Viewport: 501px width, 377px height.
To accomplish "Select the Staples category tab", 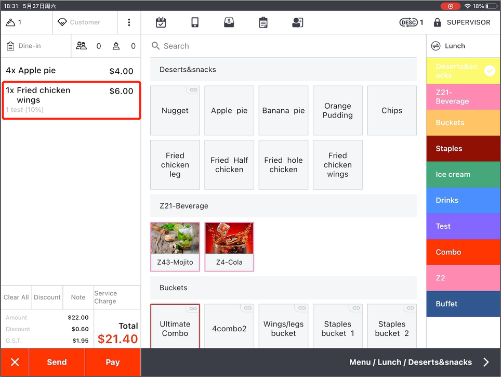I will pos(463,149).
